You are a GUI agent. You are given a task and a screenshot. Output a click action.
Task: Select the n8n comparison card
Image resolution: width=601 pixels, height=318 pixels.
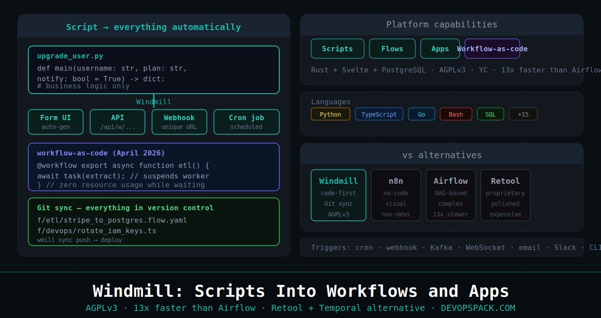point(396,195)
